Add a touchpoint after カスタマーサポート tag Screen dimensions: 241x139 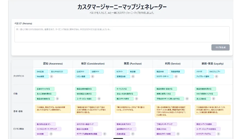coord(176,76)
